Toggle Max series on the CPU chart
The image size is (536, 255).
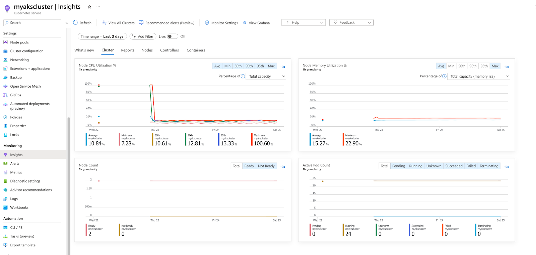pos(271,66)
